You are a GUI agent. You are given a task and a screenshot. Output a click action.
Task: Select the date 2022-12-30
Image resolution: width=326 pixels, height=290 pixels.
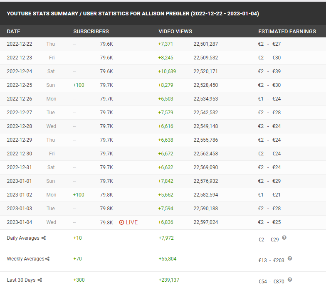click(20, 154)
